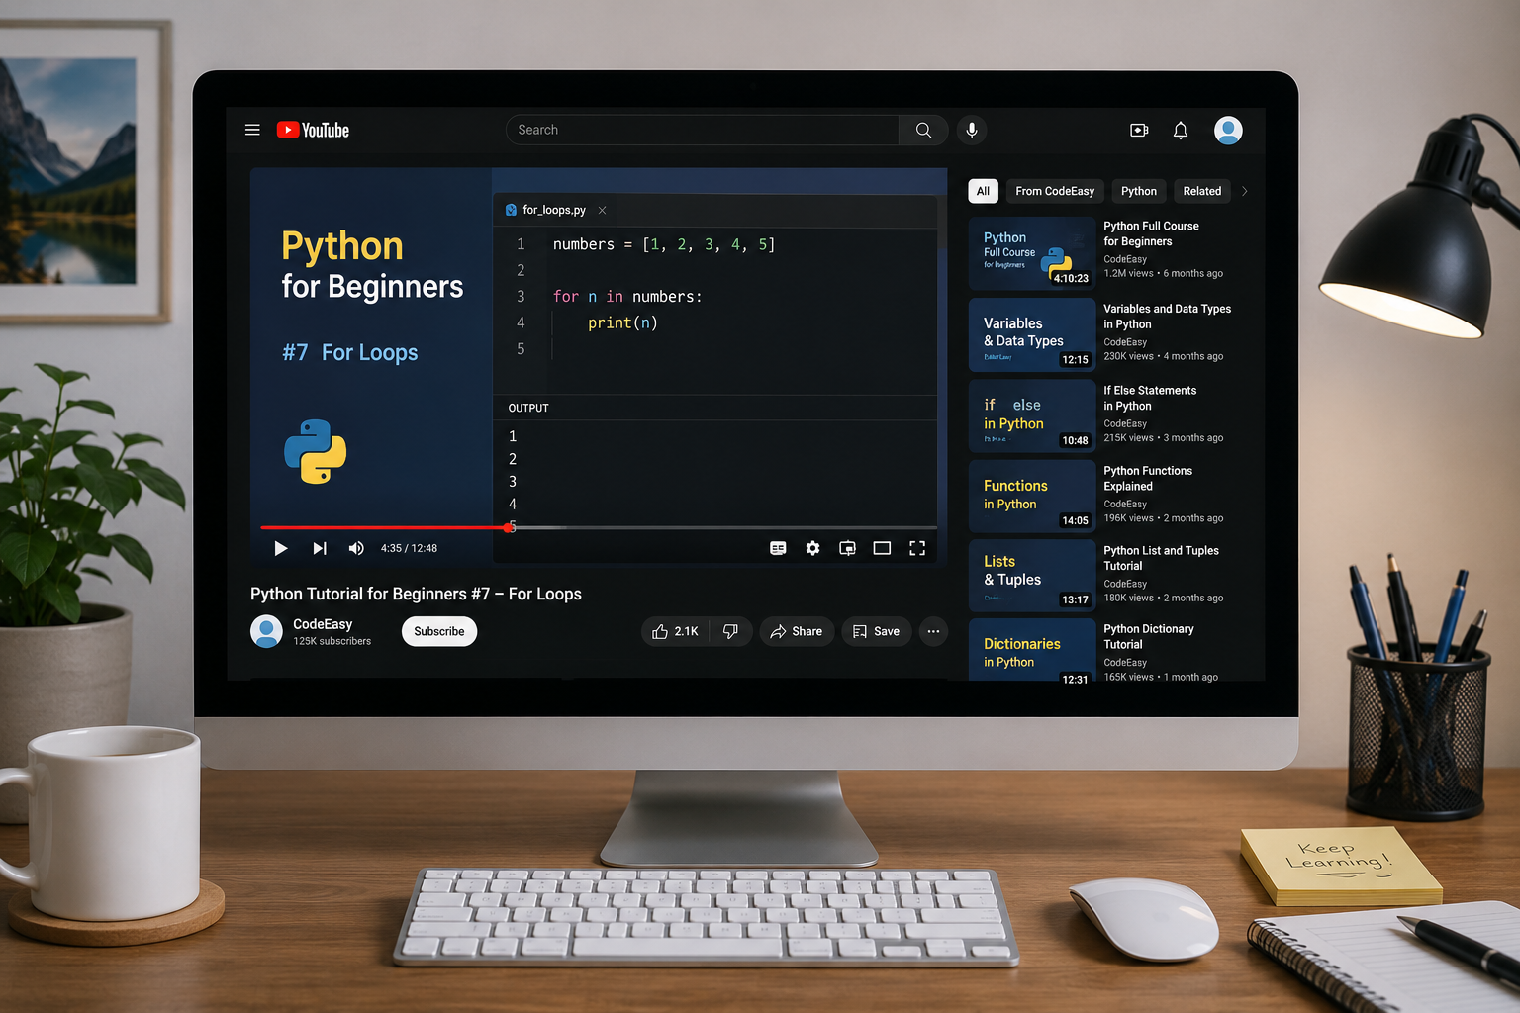The width and height of the screenshot is (1520, 1013).
Task: Click the Share button
Action: [797, 631]
